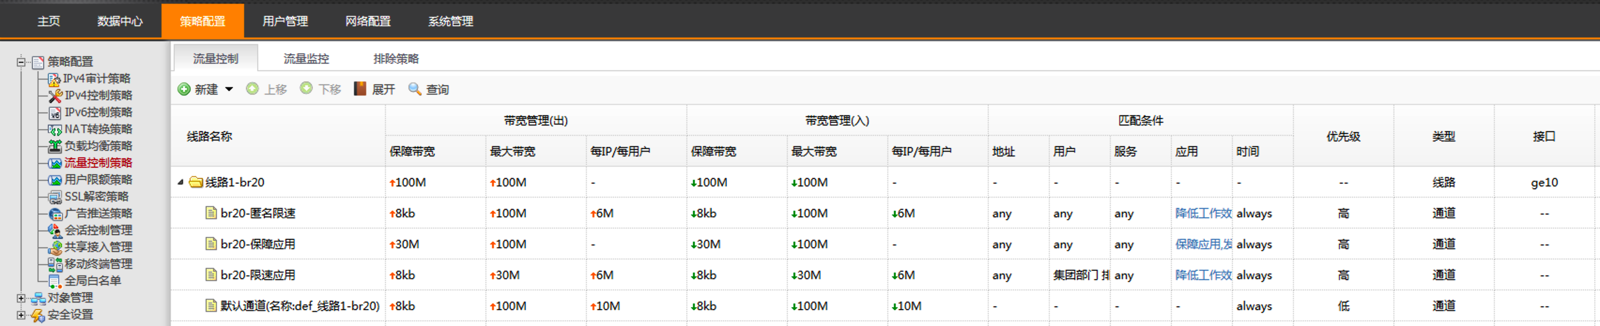The width and height of the screenshot is (1600, 326).
Task: Click the 策略配置 root document icon
Action: pyautogui.click(x=38, y=62)
